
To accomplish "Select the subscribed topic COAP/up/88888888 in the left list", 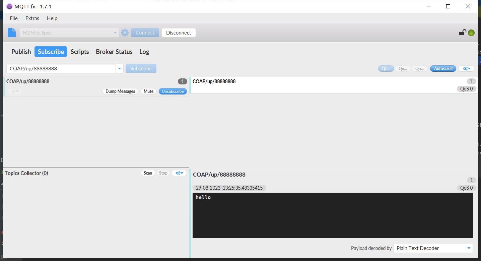I will (96, 86).
